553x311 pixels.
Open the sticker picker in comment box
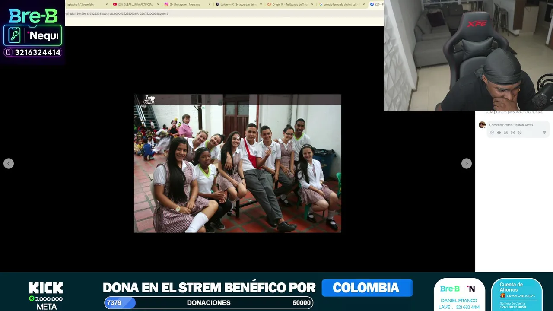(x=520, y=133)
